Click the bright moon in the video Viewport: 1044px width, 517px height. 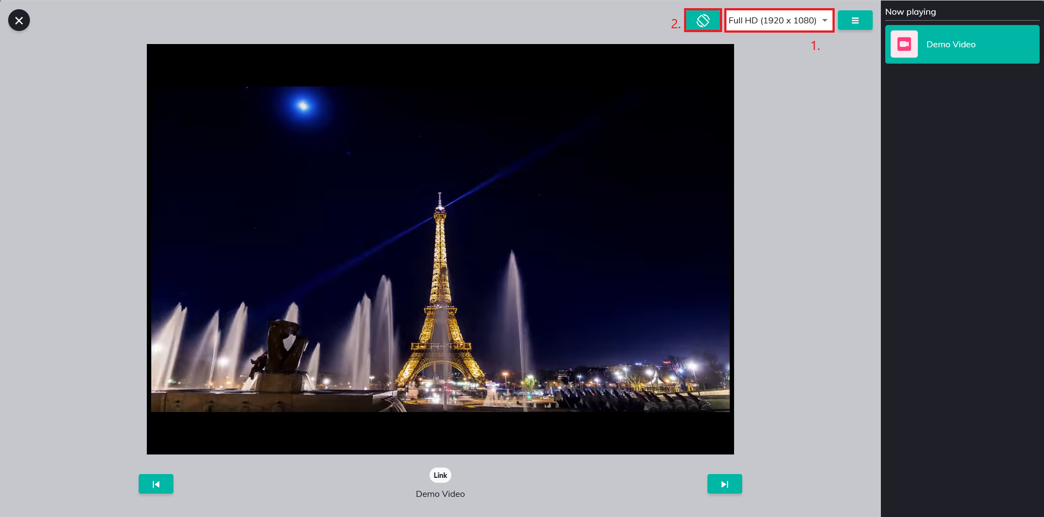[x=303, y=105]
